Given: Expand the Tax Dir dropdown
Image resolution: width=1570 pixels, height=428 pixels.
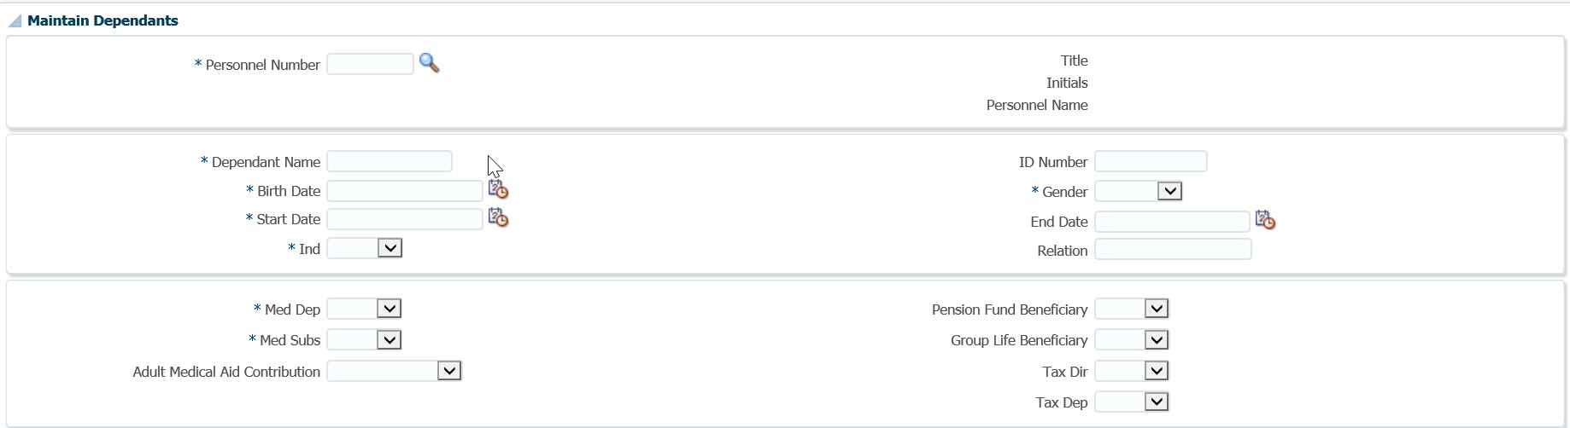Looking at the screenshot, I should (1156, 371).
